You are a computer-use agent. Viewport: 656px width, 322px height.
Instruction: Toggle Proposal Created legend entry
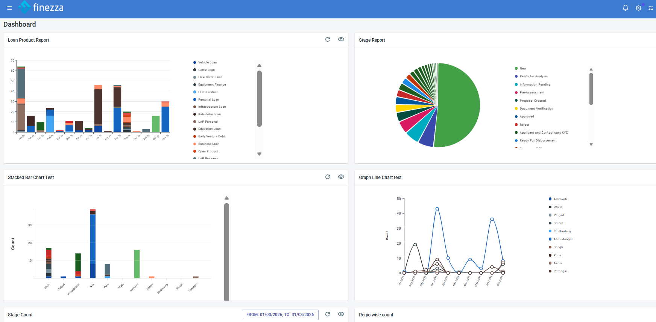coord(530,101)
